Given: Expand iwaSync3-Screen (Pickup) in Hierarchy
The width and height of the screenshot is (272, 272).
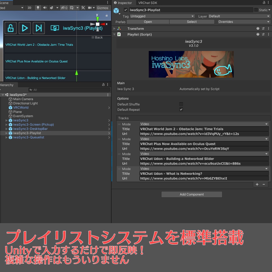Looking at the screenshot, I should [x=6, y=125].
